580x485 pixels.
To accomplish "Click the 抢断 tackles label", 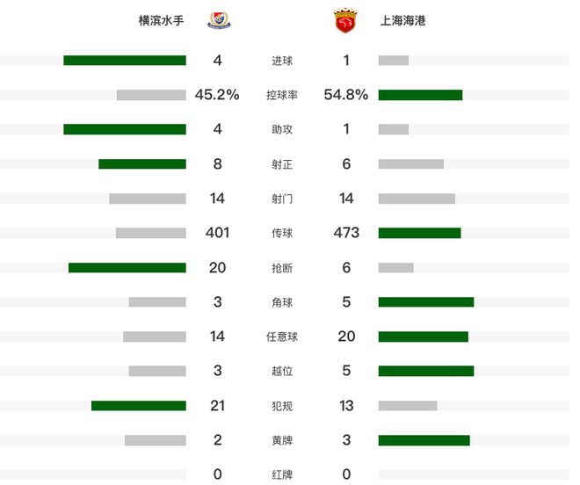I will click(282, 268).
